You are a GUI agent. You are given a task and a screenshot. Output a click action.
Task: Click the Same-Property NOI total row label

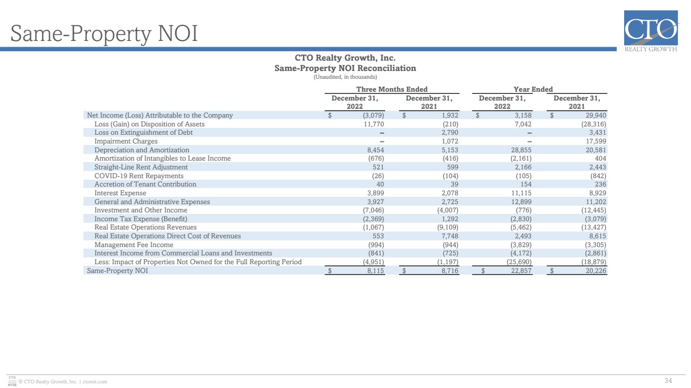117,270
